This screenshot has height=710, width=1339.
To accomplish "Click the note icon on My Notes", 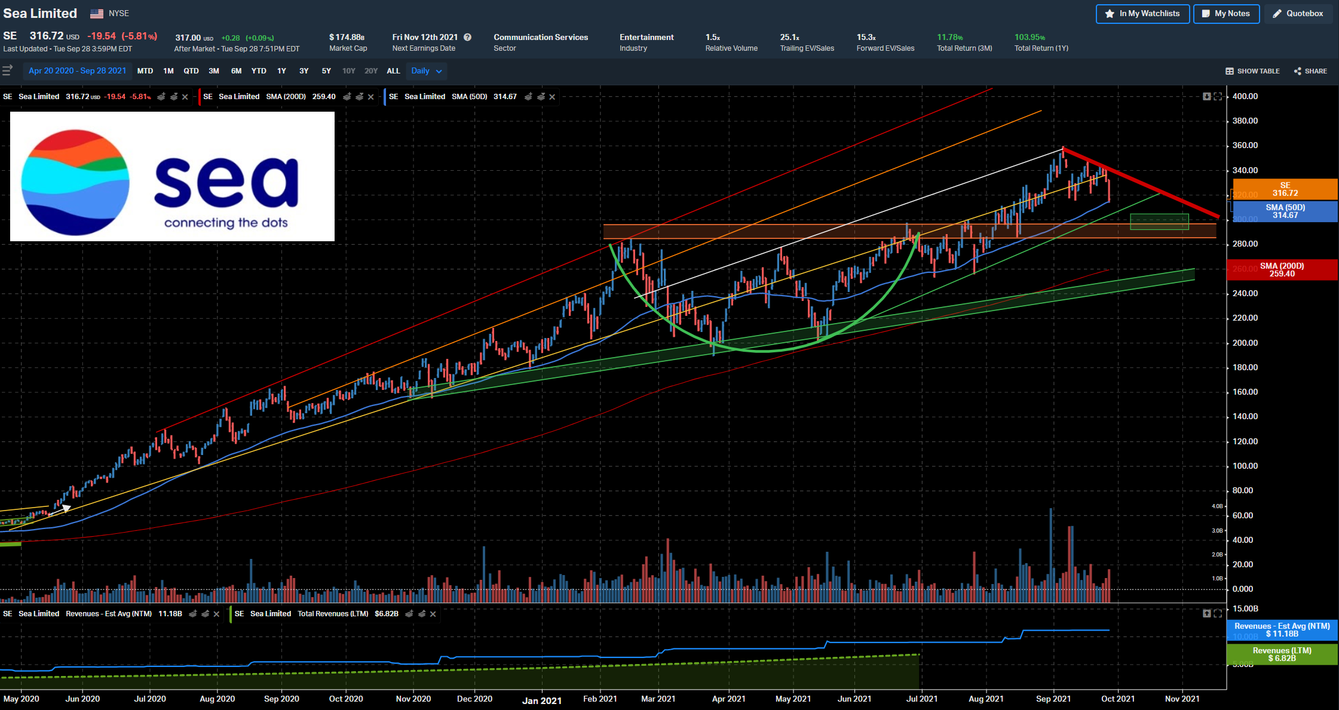I will pyautogui.click(x=1206, y=14).
